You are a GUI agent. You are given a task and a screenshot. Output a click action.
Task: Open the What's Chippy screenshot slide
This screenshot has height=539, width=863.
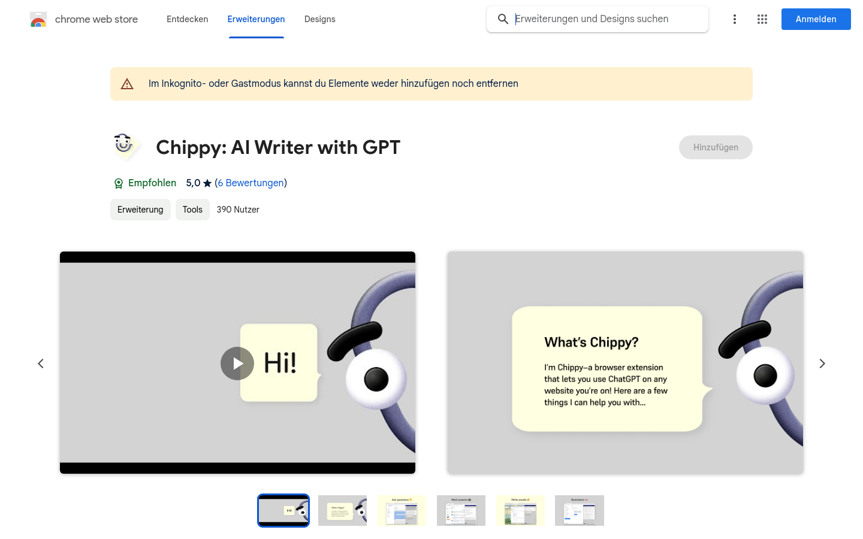point(625,363)
